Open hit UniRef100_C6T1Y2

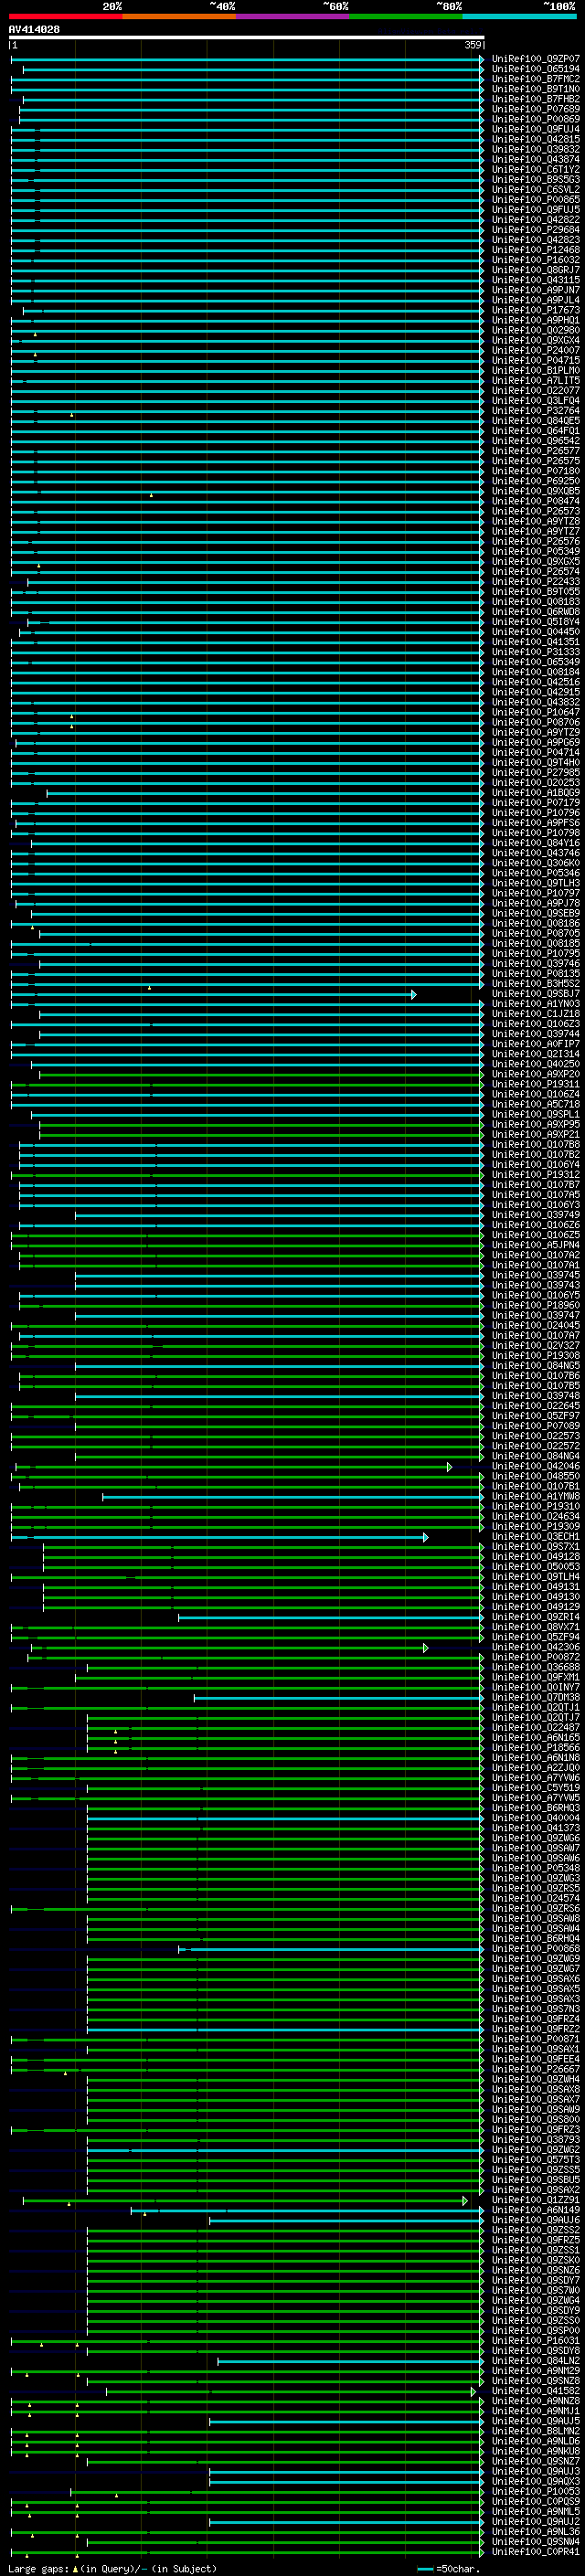pos(535,169)
